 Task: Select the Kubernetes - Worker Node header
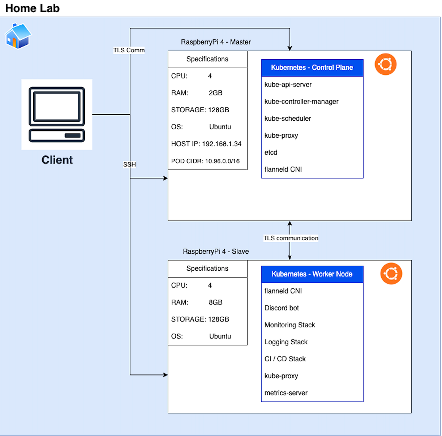pyautogui.click(x=312, y=274)
